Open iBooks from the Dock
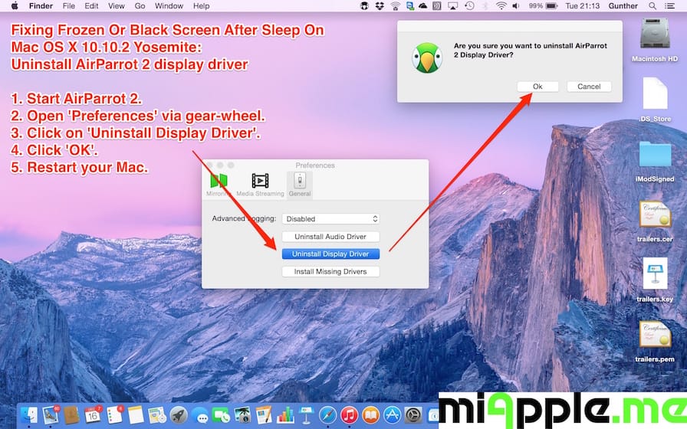The width and height of the screenshot is (687, 429). click(370, 415)
